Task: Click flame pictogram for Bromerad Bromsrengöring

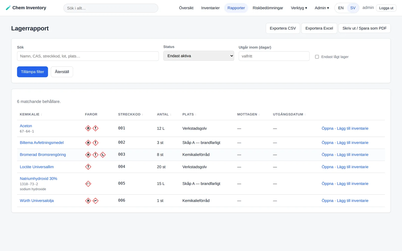Action: 88,155
